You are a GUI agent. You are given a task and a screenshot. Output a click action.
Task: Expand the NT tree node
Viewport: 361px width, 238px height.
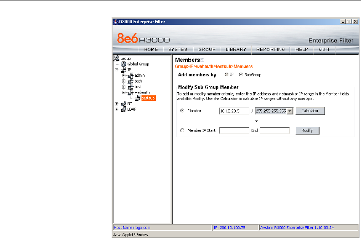117,104
